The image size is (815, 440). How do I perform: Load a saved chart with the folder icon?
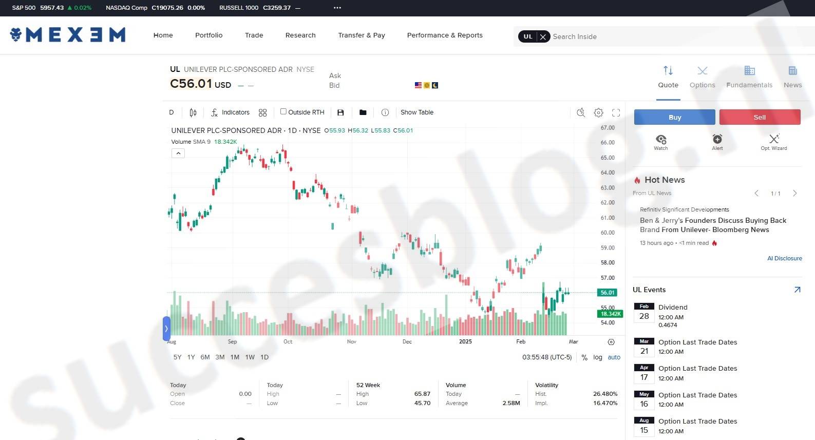(363, 112)
